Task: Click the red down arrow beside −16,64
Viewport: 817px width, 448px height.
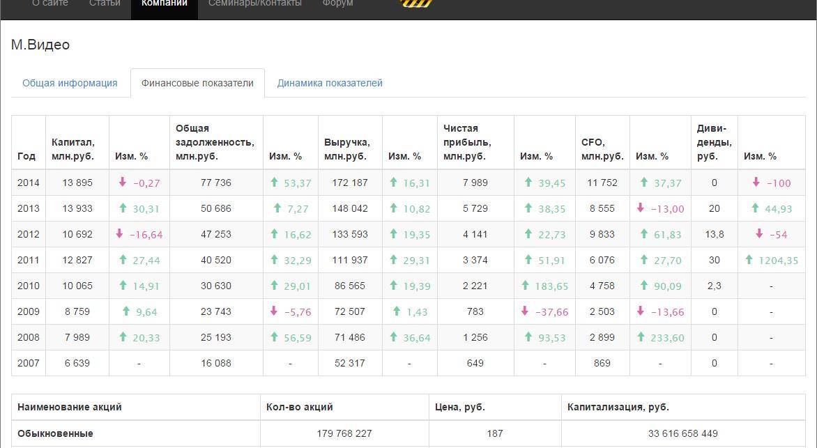Action: tap(121, 234)
